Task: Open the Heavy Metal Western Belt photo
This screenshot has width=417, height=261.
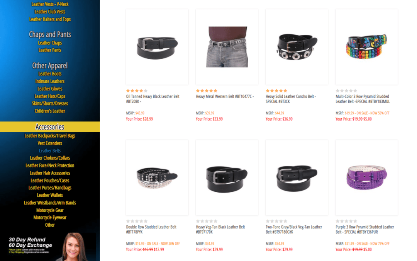Action: tap(227, 47)
